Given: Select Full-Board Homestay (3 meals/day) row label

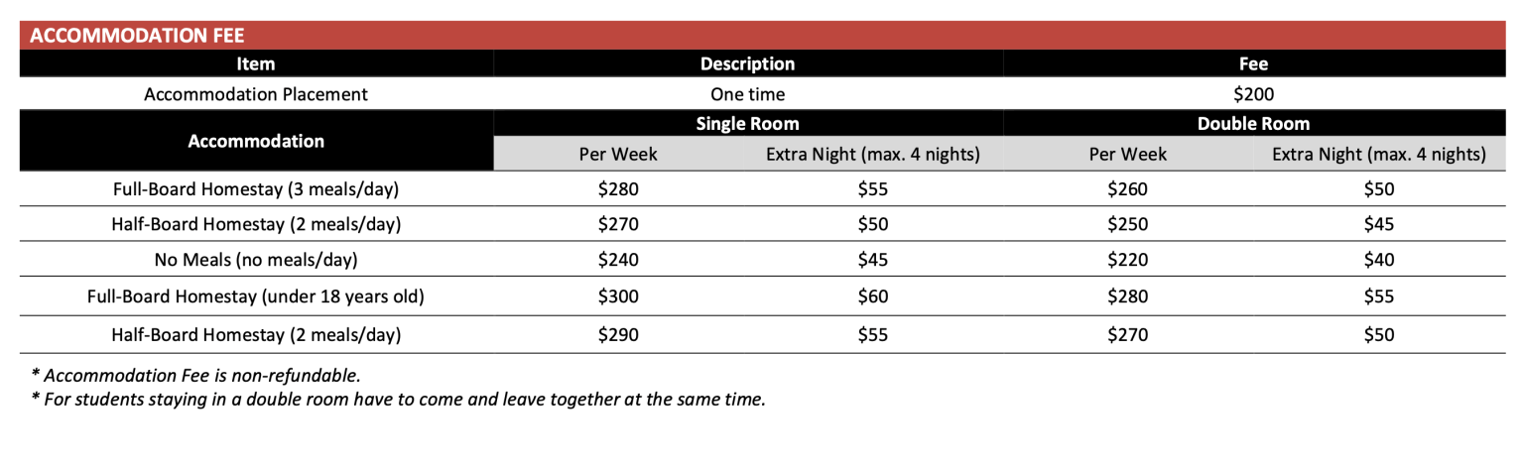Looking at the screenshot, I should point(256,188).
